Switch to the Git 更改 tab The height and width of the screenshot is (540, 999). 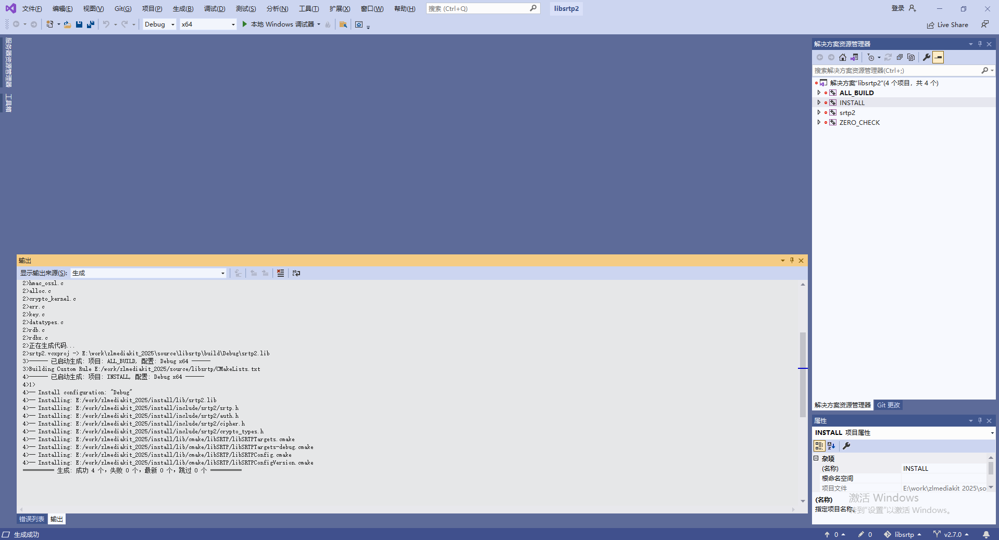coord(888,405)
